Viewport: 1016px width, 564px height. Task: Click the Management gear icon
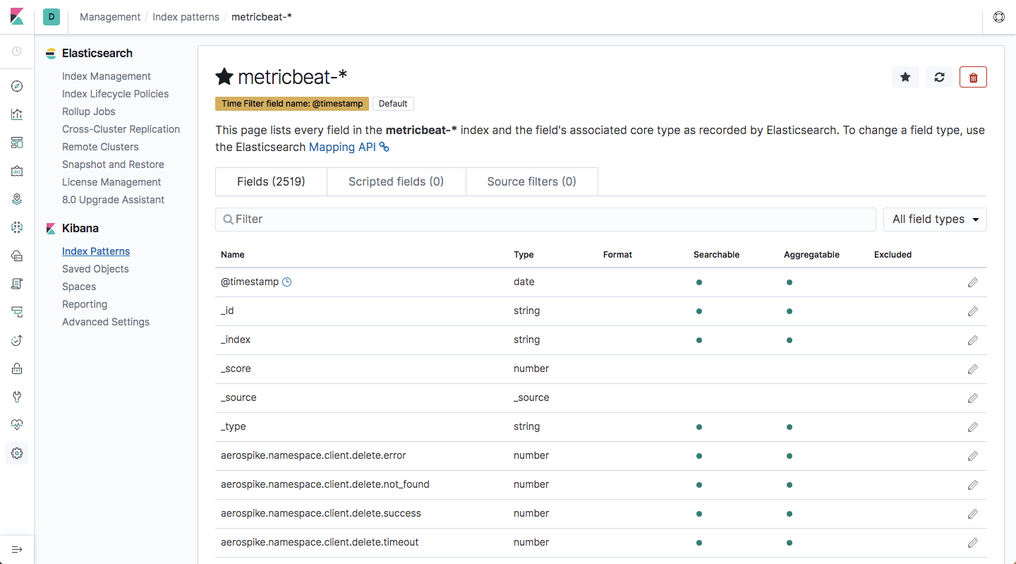coord(17,453)
